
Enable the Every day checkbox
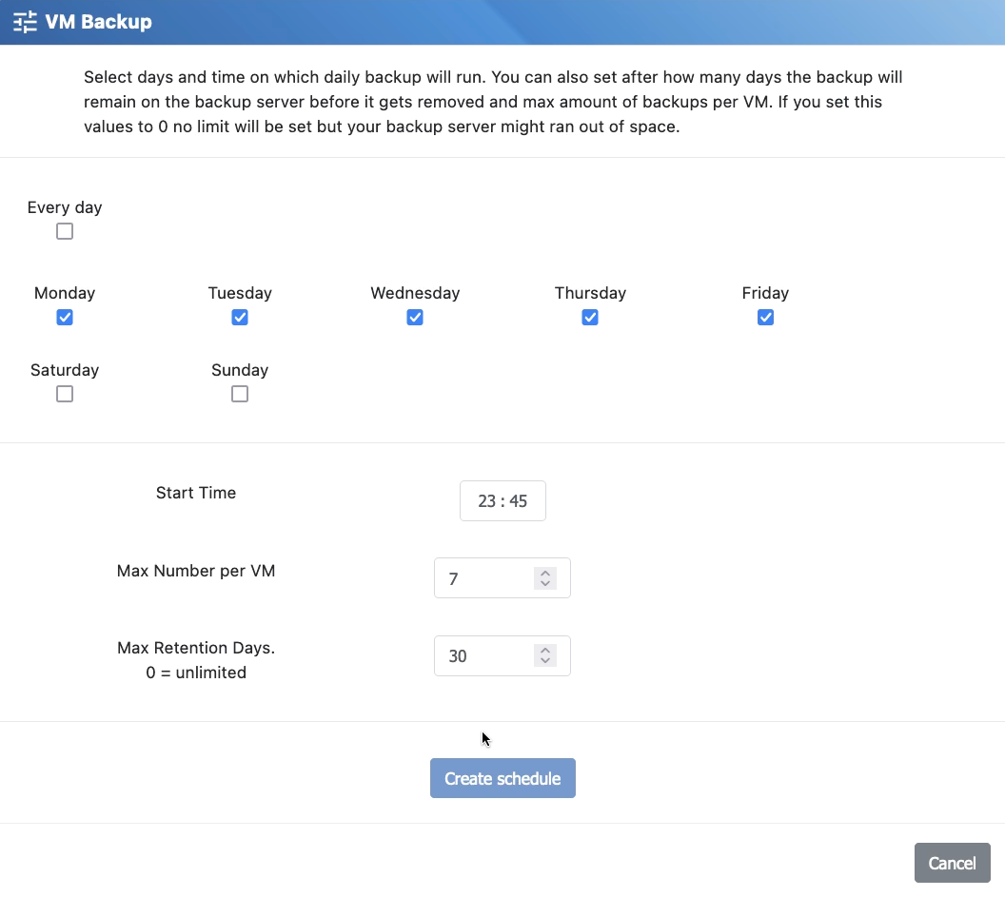(x=65, y=231)
